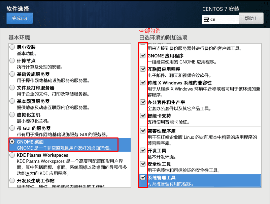
Task: Click the label 开发工具
Action: 157,151
